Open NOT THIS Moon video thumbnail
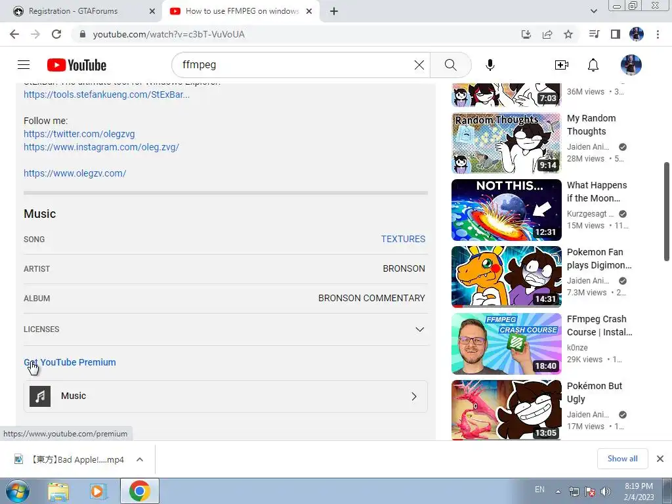The width and height of the screenshot is (672, 504). [506, 210]
